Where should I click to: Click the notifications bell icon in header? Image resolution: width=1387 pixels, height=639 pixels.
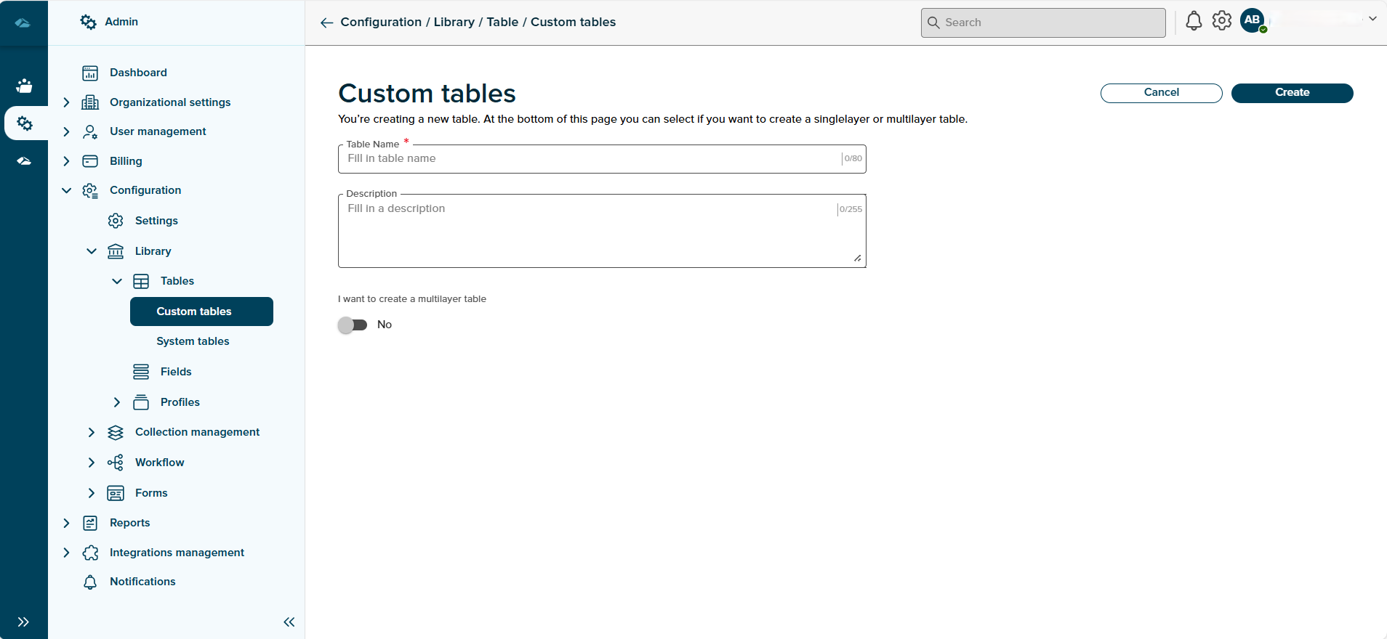pos(1194,21)
